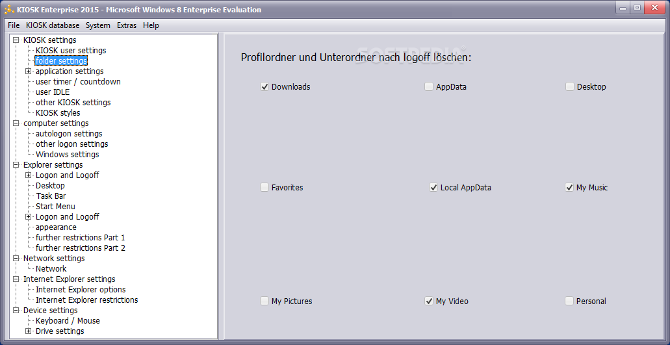Viewport: 670px width, 345px height.
Task: Select further restrictions Part 2
Action: pyautogui.click(x=81, y=248)
